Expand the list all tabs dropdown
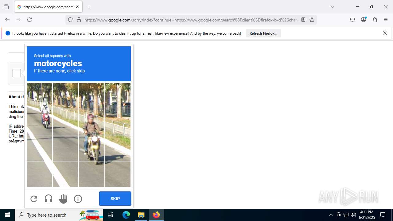 point(332,7)
